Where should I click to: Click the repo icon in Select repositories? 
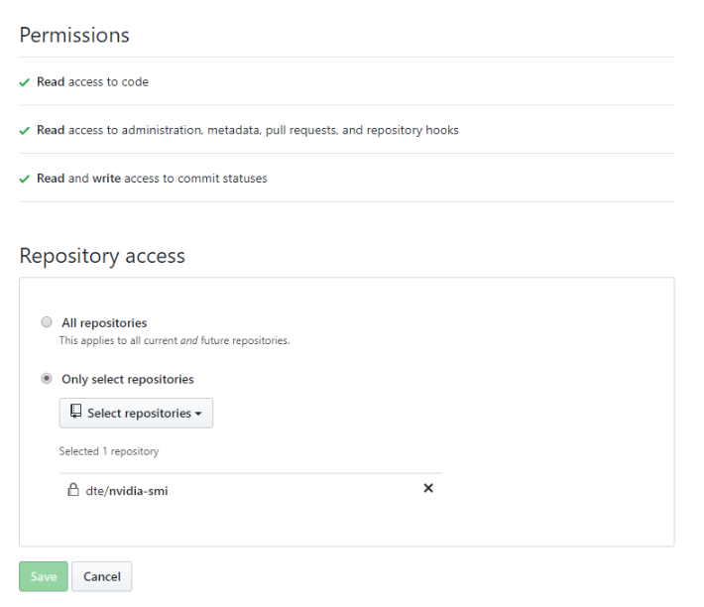(x=76, y=412)
